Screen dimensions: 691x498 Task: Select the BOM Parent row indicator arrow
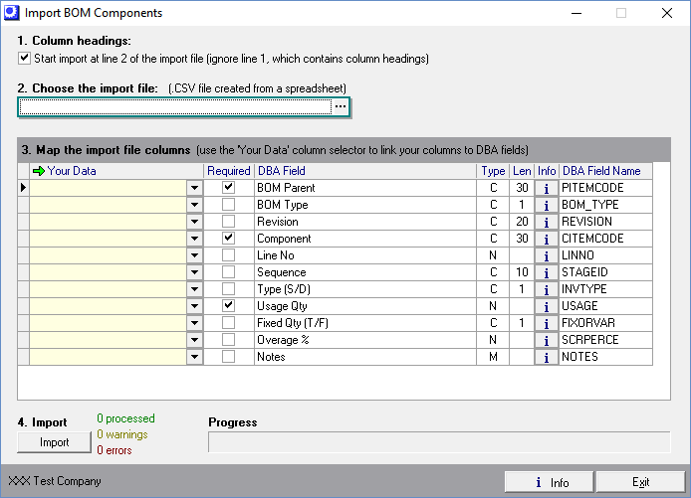(23, 188)
